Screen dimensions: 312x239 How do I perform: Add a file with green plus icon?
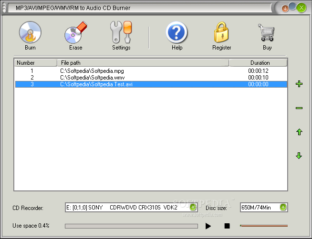[x=299, y=84]
